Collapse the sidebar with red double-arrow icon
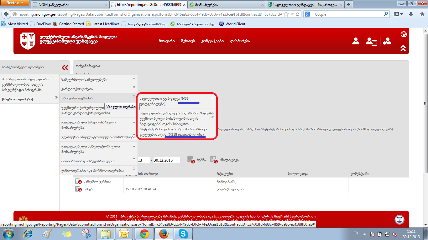This screenshot has height=240, width=428. pyautogui.click(x=65, y=67)
